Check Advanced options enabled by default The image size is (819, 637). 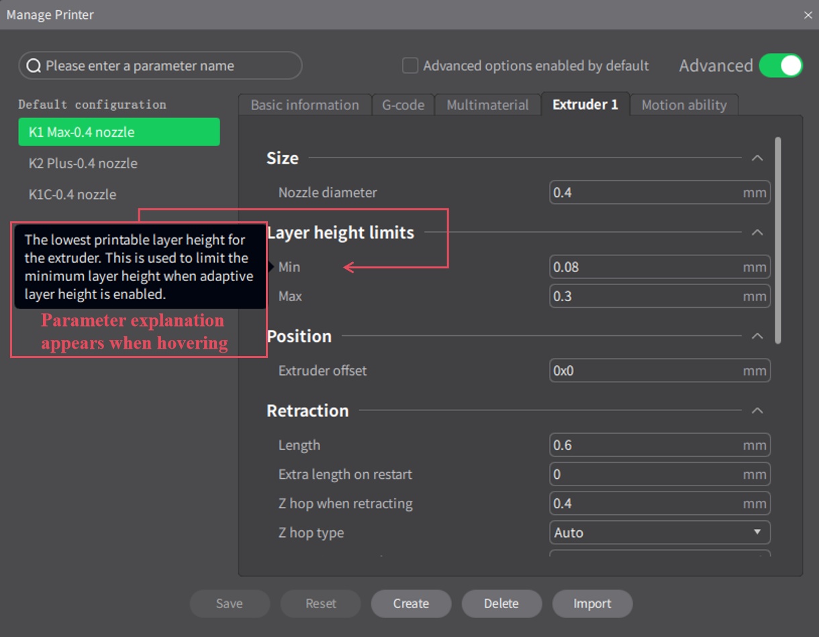409,66
